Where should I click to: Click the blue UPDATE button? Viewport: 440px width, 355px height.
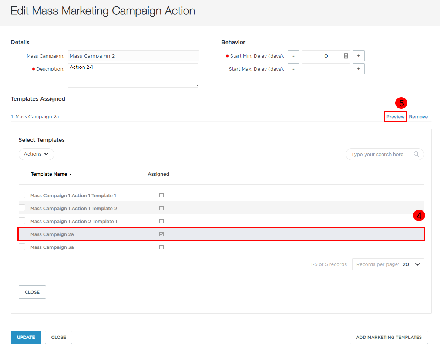[x=26, y=337]
